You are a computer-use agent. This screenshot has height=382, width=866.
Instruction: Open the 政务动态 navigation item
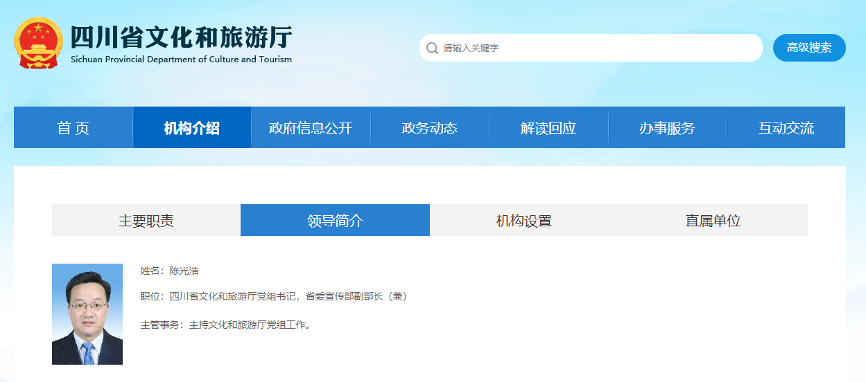[x=430, y=127]
